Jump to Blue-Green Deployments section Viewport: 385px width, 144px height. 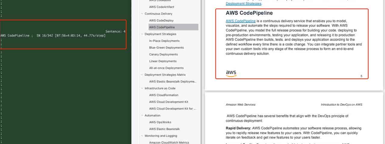coord(166,47)
